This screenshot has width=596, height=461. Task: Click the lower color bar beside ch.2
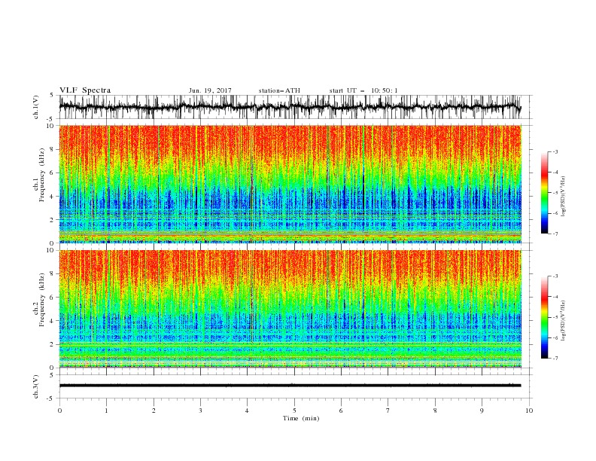click(544, 317)
